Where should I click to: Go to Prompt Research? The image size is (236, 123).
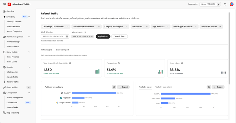(x=14, y=27)
